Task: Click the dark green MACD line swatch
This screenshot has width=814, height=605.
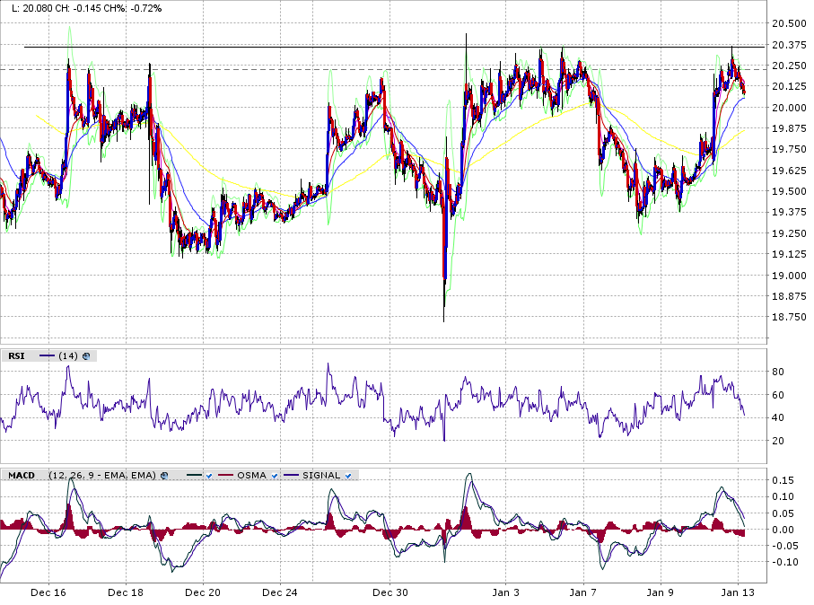Action: pos(195,476)
